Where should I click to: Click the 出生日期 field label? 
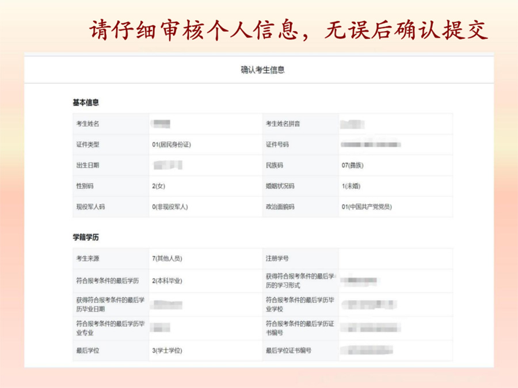click(87, 165)
